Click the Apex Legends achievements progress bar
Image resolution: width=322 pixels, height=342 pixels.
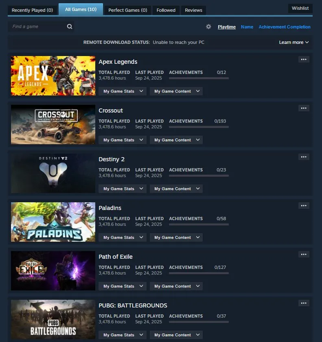(199, 78)
